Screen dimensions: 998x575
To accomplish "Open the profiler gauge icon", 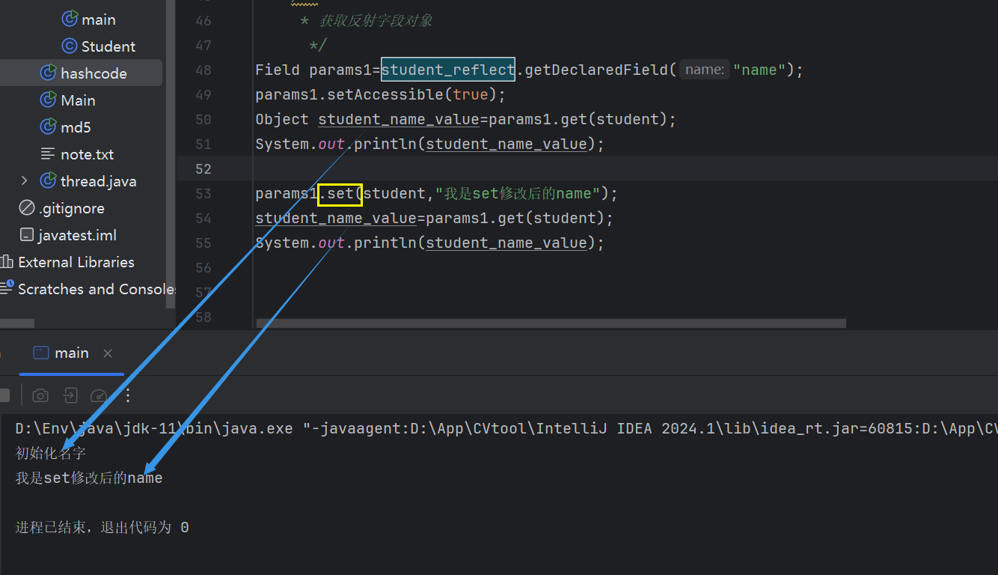I will 99,395.
